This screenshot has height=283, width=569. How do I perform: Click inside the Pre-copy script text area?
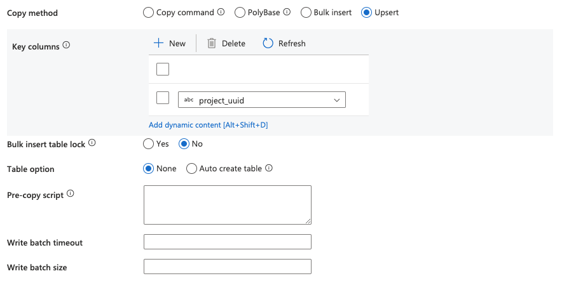click(227, 205)
